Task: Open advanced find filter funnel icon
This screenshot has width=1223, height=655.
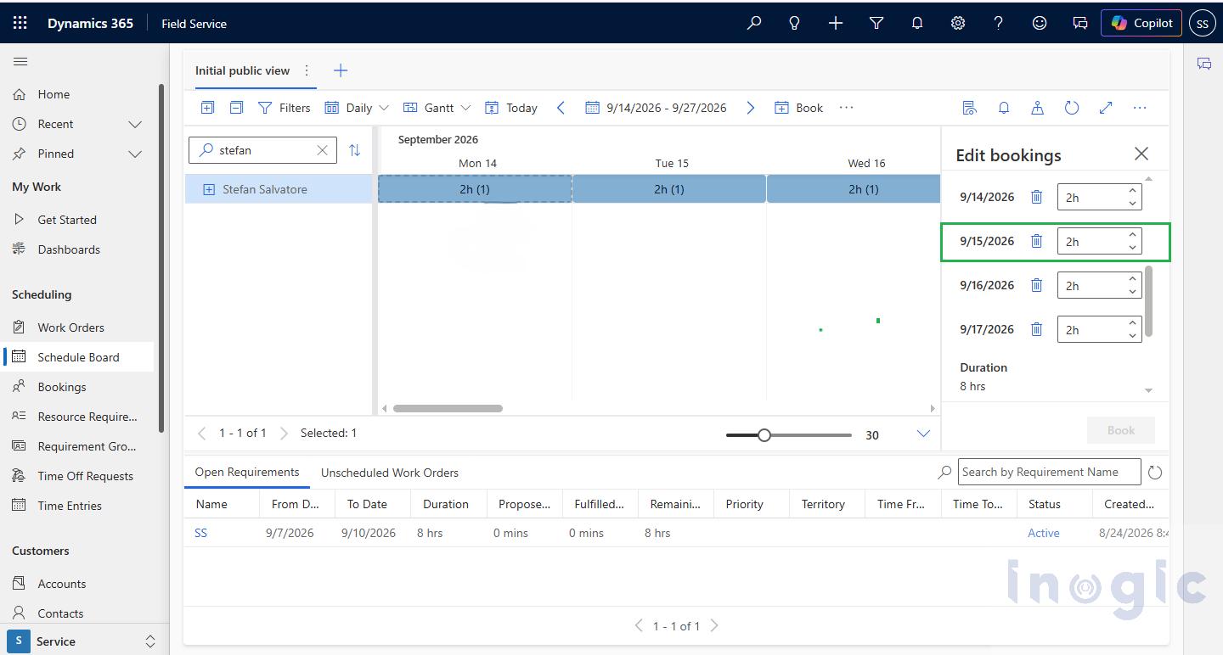Action: click(876, 23)
